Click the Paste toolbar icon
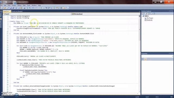 click(x=21, y=8)
